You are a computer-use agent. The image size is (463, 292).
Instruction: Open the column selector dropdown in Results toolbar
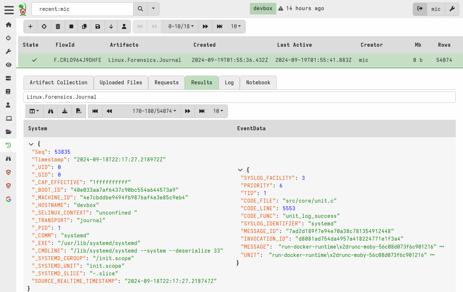[x=34, y=111]
